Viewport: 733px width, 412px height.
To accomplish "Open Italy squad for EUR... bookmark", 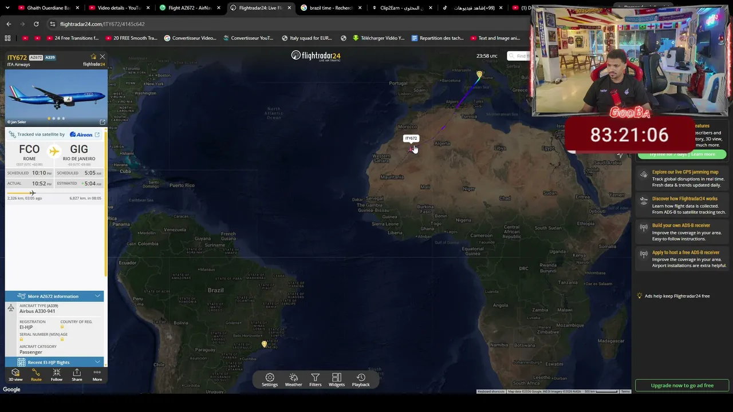I will tap(307, 38).
